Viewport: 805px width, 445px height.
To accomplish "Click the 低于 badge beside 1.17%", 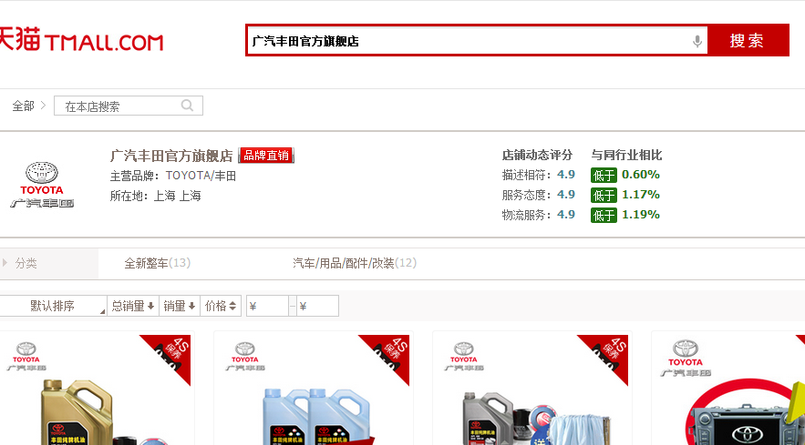I will [604, 196].
